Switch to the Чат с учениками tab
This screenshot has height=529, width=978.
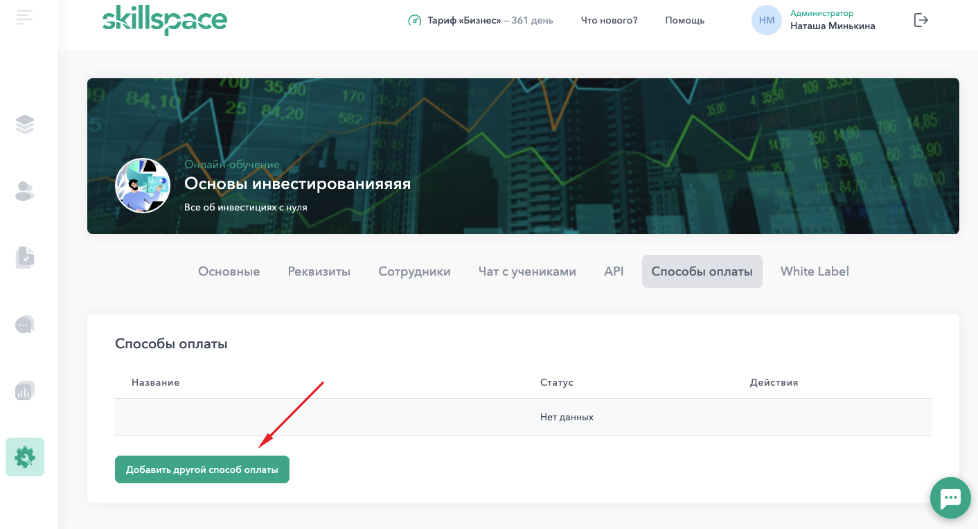pyautogui.click(x=527, y=271)
